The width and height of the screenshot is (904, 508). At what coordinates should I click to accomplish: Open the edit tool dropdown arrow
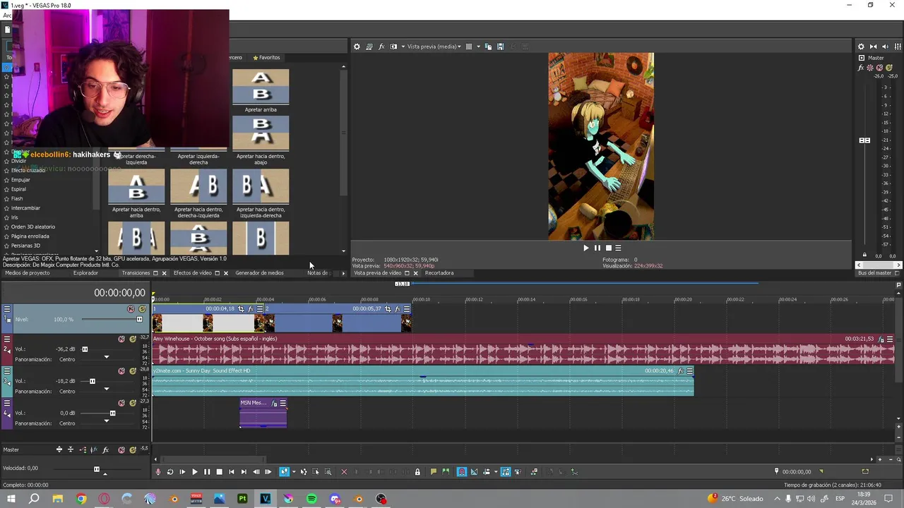[x=292, y=472]
